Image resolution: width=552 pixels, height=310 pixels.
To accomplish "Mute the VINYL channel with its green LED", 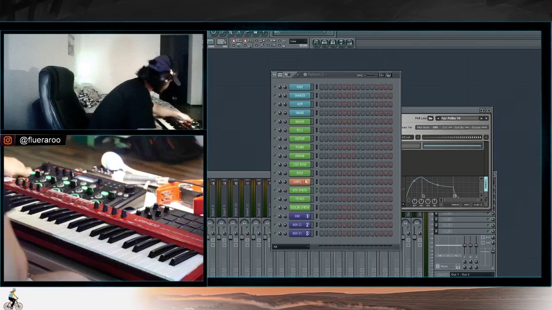I will [x=275, y=182].
